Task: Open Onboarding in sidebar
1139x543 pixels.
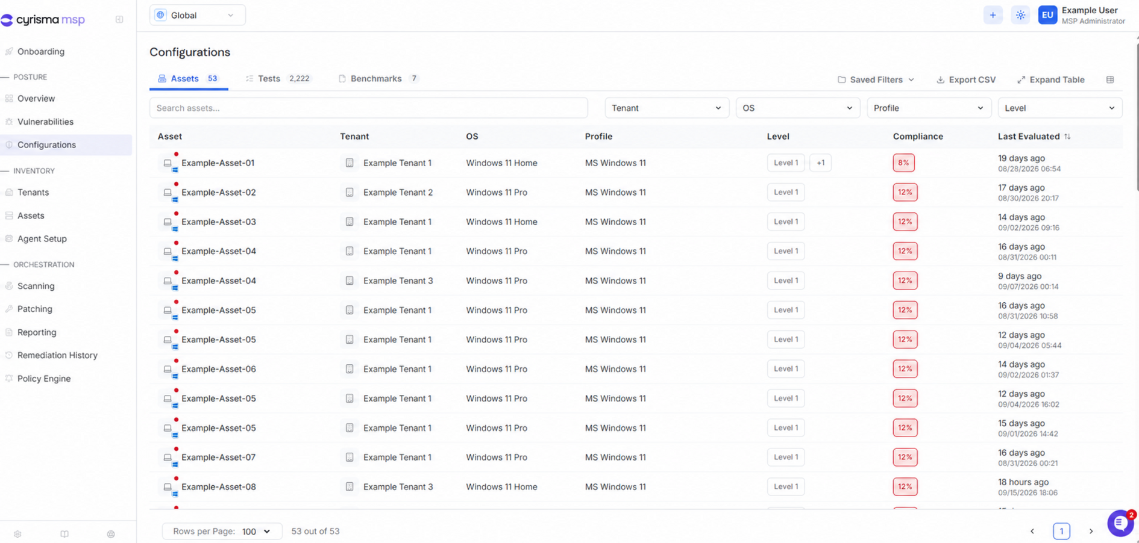Action: point(41,52)
